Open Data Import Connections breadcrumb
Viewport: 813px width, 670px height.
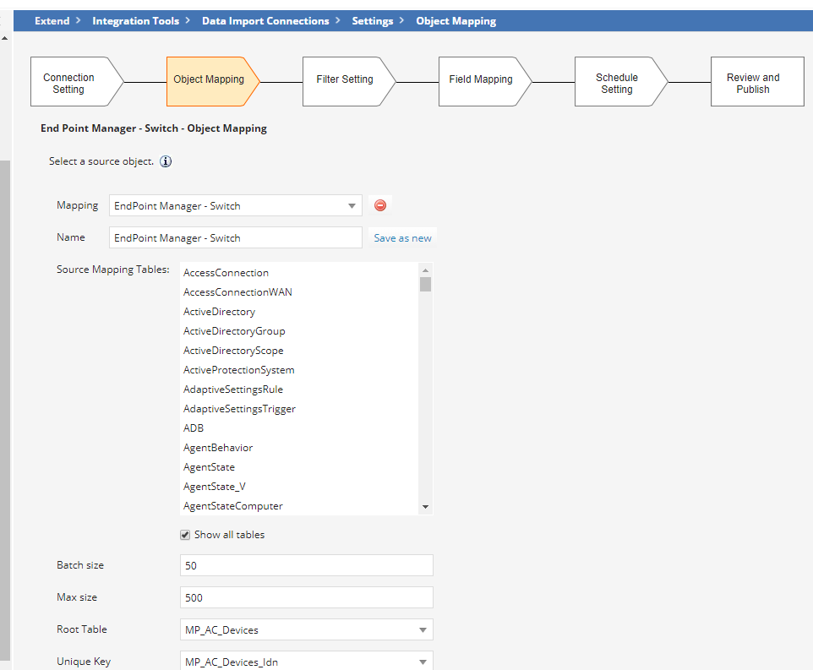[x=265, y=21]
